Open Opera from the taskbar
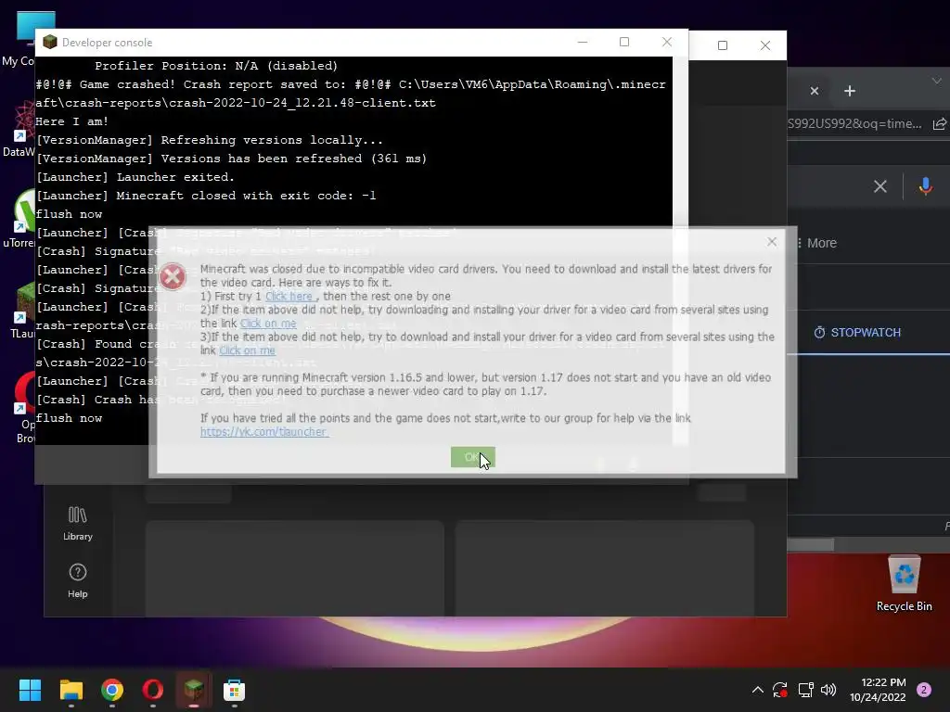950x712 pixels. click(153, 690)
